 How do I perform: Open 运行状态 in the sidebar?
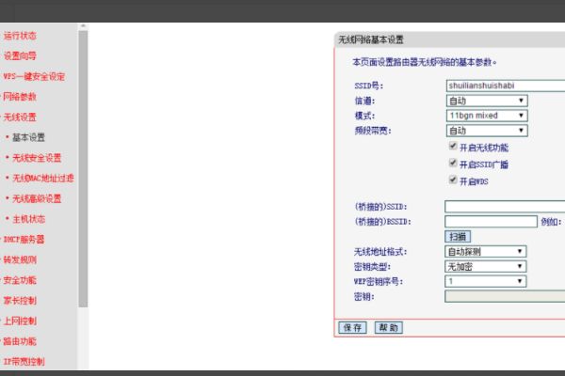click(20, 36)
